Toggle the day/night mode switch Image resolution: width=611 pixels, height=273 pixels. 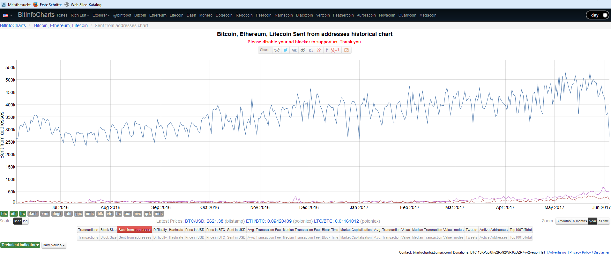(598, 15)
